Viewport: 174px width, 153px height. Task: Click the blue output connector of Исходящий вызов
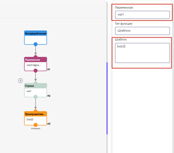pos(35,44)
